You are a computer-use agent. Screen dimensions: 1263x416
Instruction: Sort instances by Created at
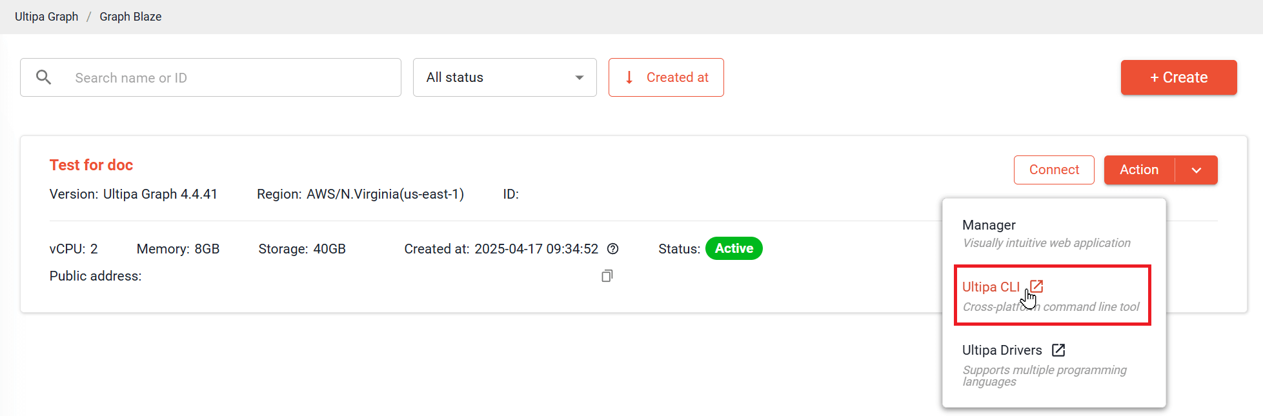666,77
